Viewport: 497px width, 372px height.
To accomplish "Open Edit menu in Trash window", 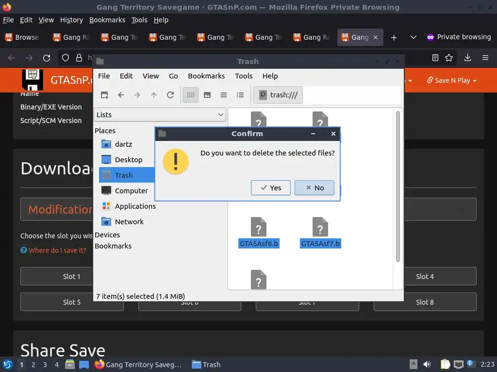I will point(126,76).
